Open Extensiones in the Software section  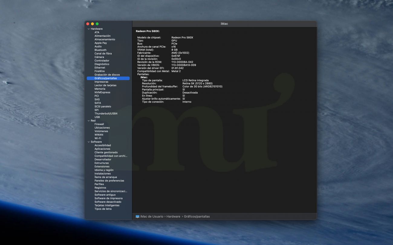click(x=102, y=167)
